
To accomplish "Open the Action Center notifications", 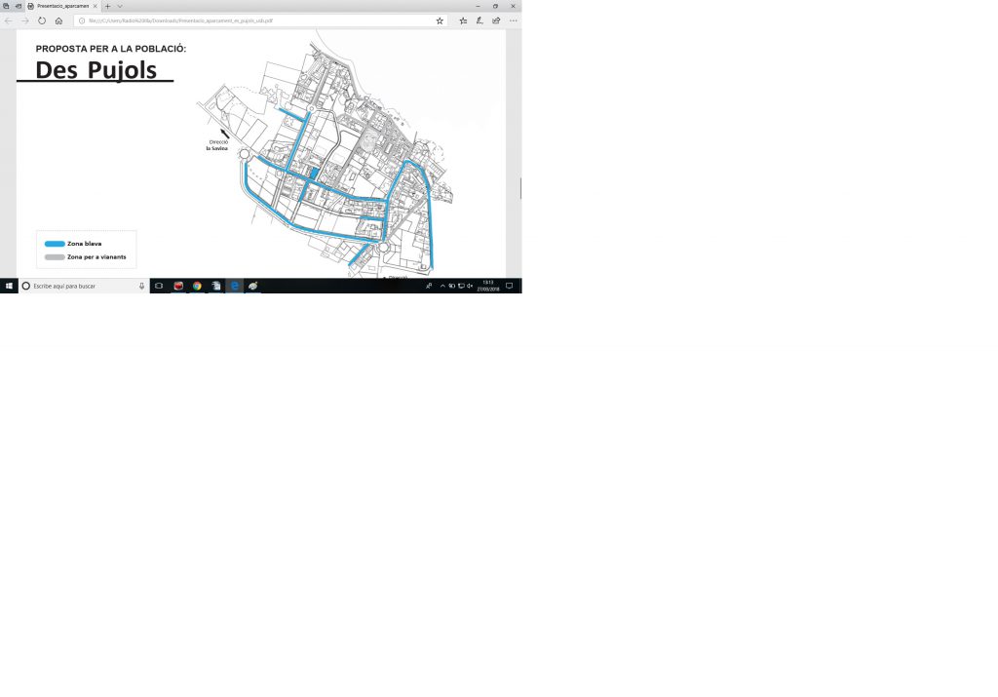I will [509, 286].
